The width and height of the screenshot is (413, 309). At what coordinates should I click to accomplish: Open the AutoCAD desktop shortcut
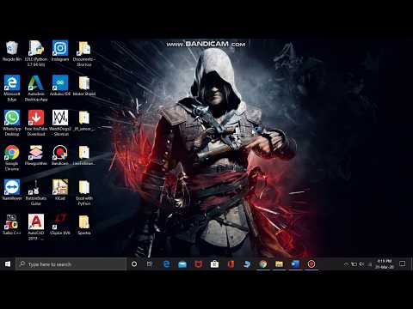coord(36,227)
